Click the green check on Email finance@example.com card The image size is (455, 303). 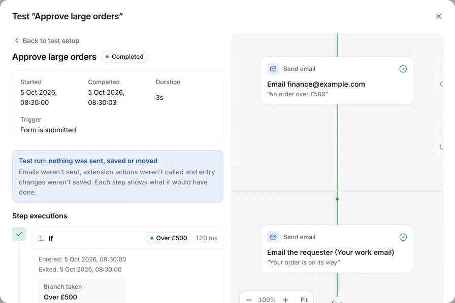(x=403, y=69)
